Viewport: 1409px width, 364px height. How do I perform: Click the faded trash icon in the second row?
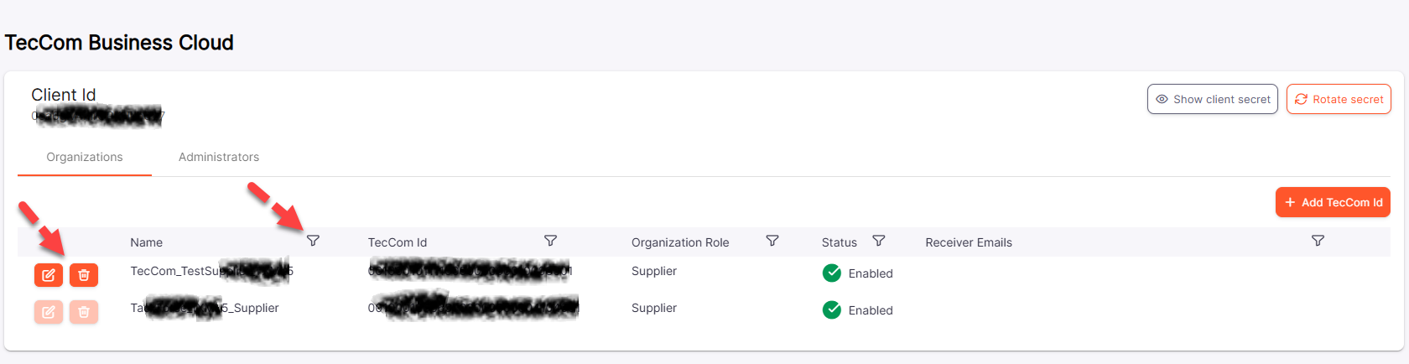(x=84, y=312)
